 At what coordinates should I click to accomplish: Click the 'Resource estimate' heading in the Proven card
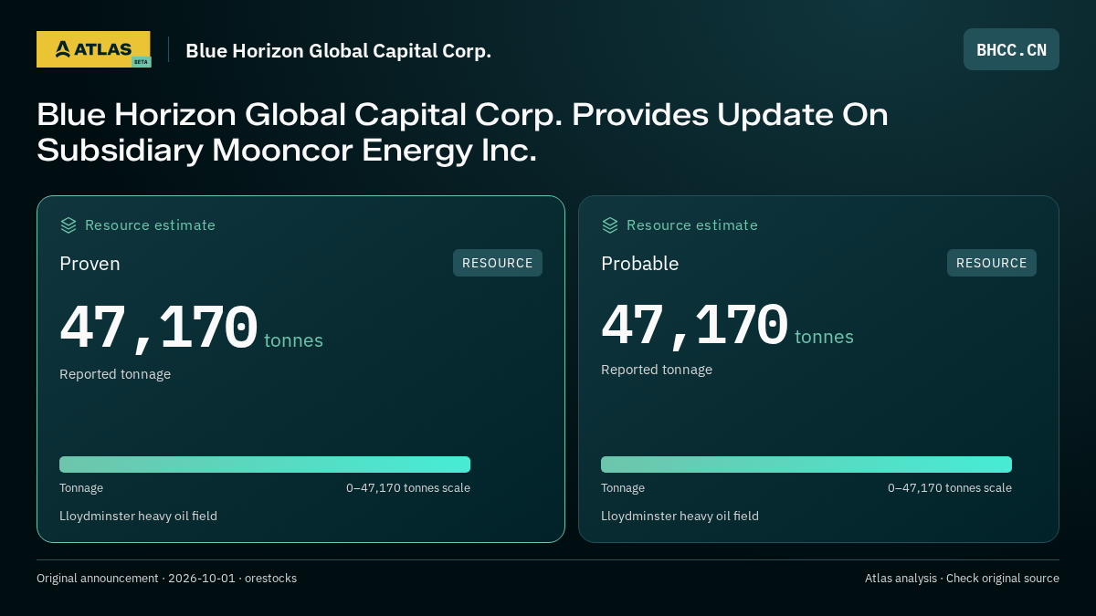[150, 224]
